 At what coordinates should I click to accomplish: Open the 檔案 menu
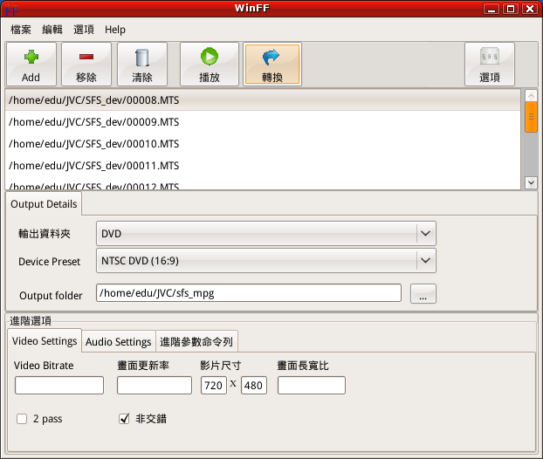click(x=22, y=30)
